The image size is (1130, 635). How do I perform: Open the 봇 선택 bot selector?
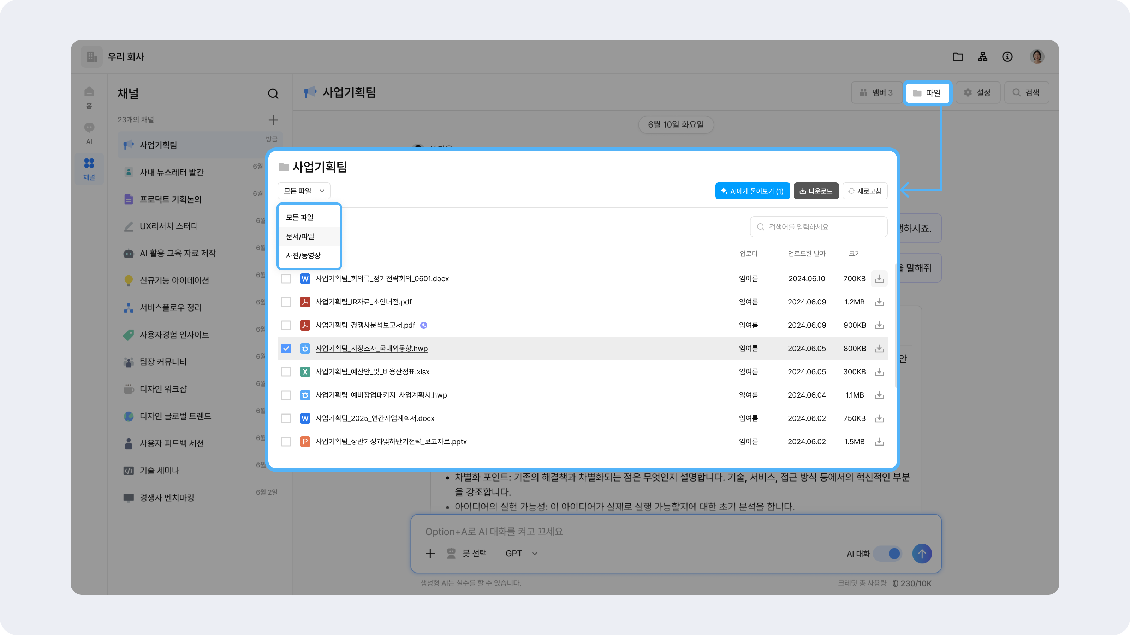(x=466, y=554)
